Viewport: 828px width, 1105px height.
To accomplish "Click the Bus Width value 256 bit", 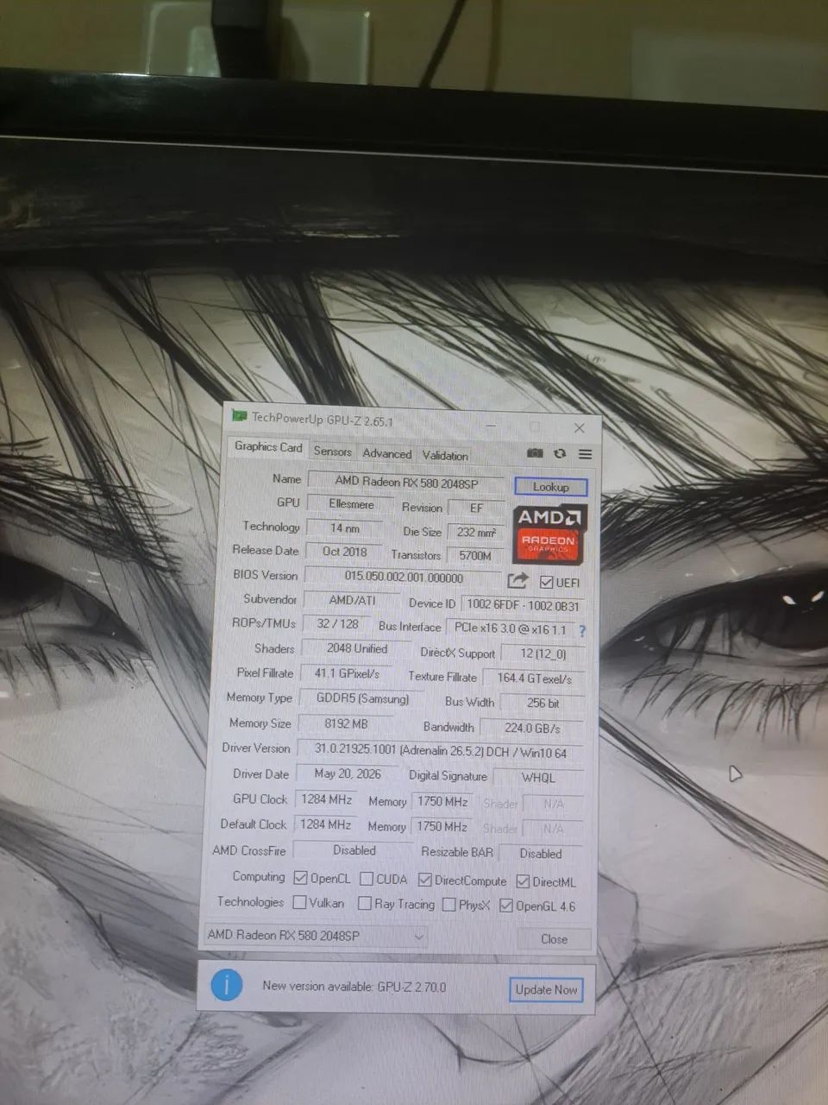I will 543,704.
